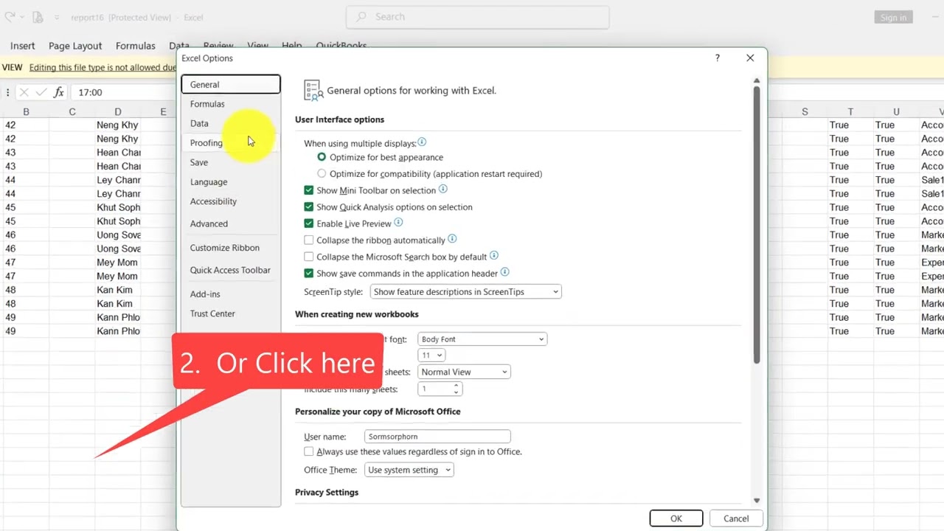This screenshot has width=944, height=531.
Task: Click the info icon beside multiple displays
Action: (x=422, y=142)
